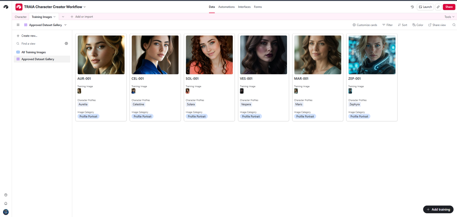Screen dimensions: 457x217
Task: Click SOL-001 training image attachment thumbnail
Action: pos(187,91)
